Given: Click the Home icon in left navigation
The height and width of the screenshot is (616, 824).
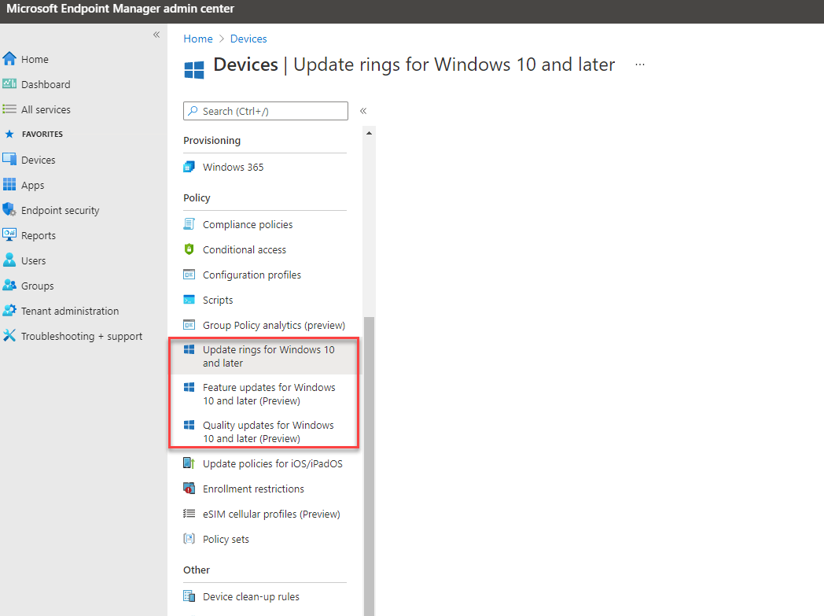Looking at the screenshot, I should (x=9, y=59).
